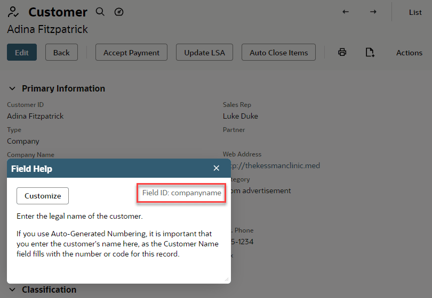This screenshot has height=298, width=432.
Task: Click the Sales Rep field label
Action: [237, 105]
